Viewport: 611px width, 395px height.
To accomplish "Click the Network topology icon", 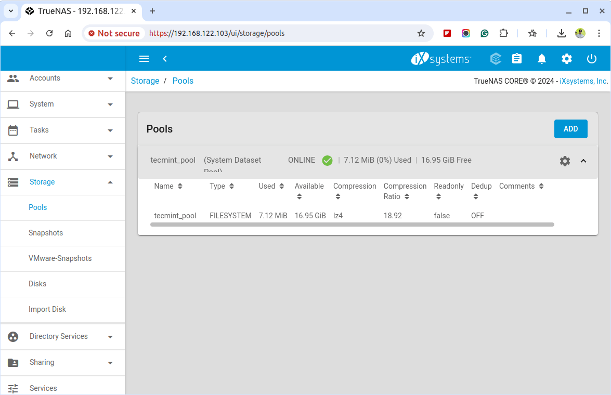I will (x=13, y=156).
